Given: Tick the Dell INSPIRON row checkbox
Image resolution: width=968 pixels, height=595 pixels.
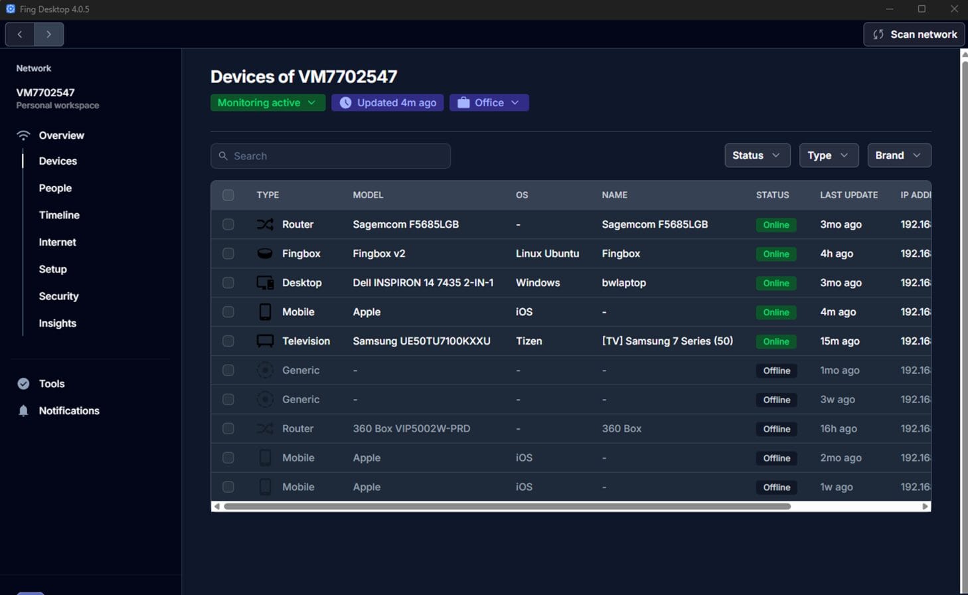Looking at the screenshot, I should click(228, 283).
